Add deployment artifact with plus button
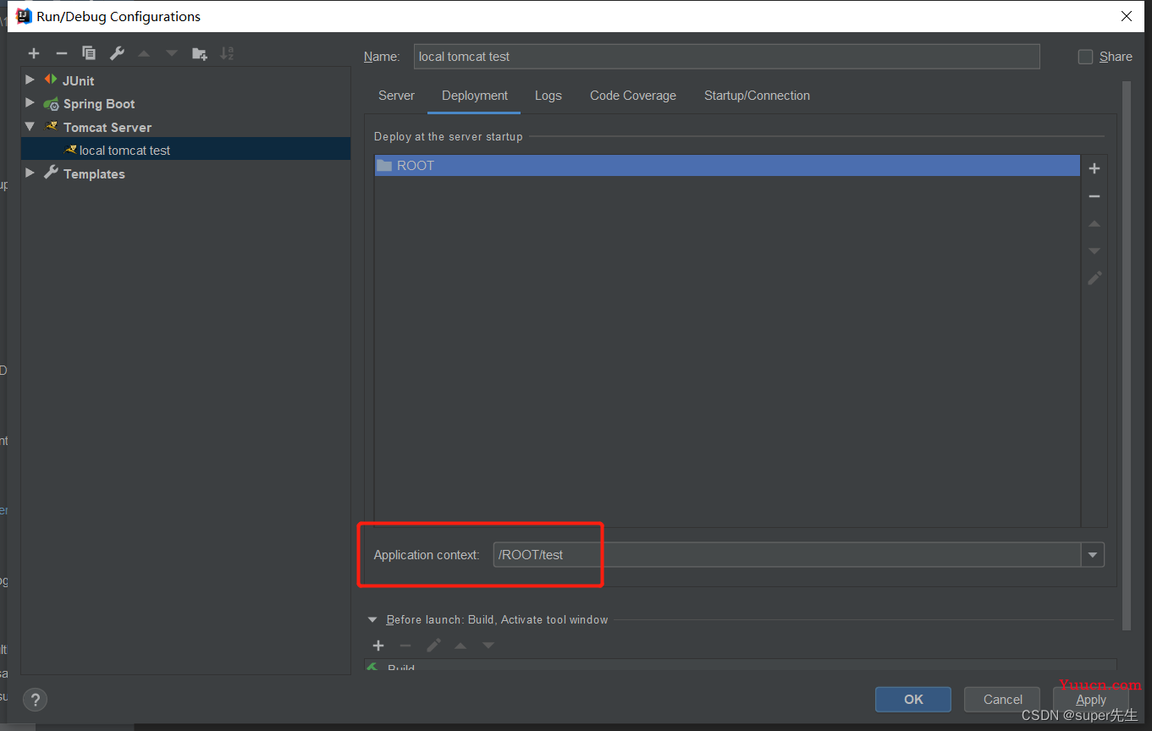 (x=1094, y=168)
